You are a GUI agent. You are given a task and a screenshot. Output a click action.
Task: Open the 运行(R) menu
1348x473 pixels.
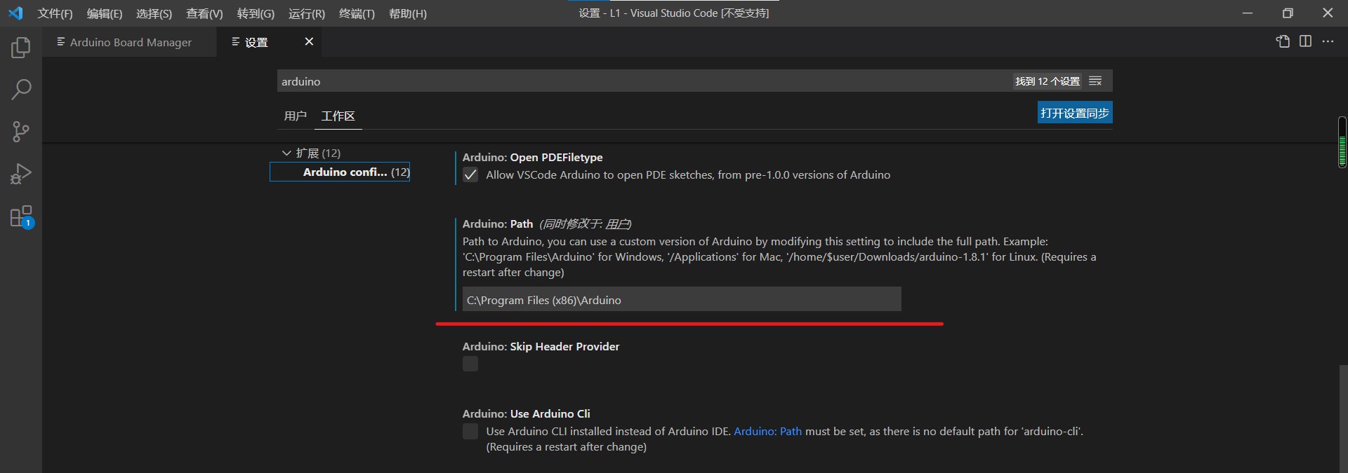click(x=307, y=13)
